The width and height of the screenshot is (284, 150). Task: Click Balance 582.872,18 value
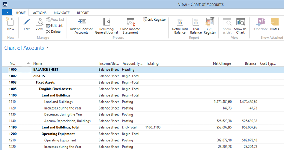point(250,140)
